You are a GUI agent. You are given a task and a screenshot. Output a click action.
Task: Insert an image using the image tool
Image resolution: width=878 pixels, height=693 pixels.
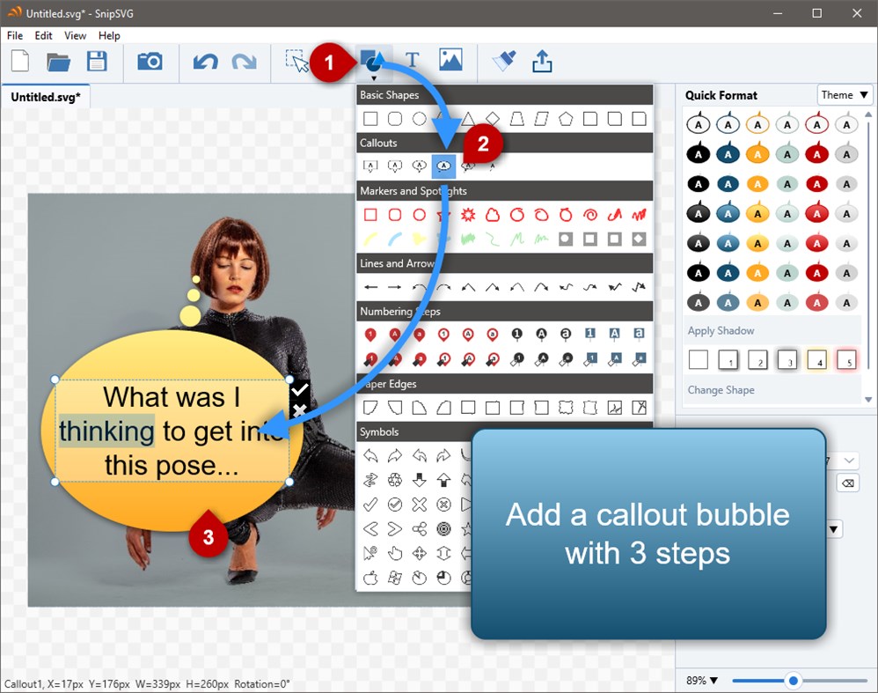[x=450, y=60]
